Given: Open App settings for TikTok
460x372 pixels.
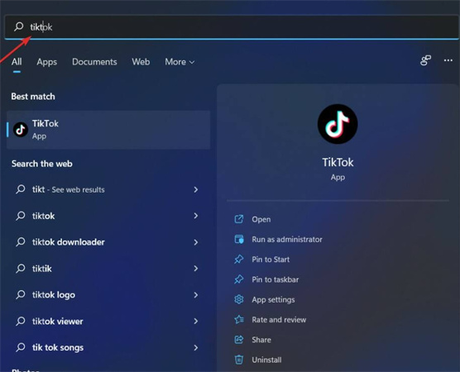Looking at the screenshot, I should [x=273, y=300].
